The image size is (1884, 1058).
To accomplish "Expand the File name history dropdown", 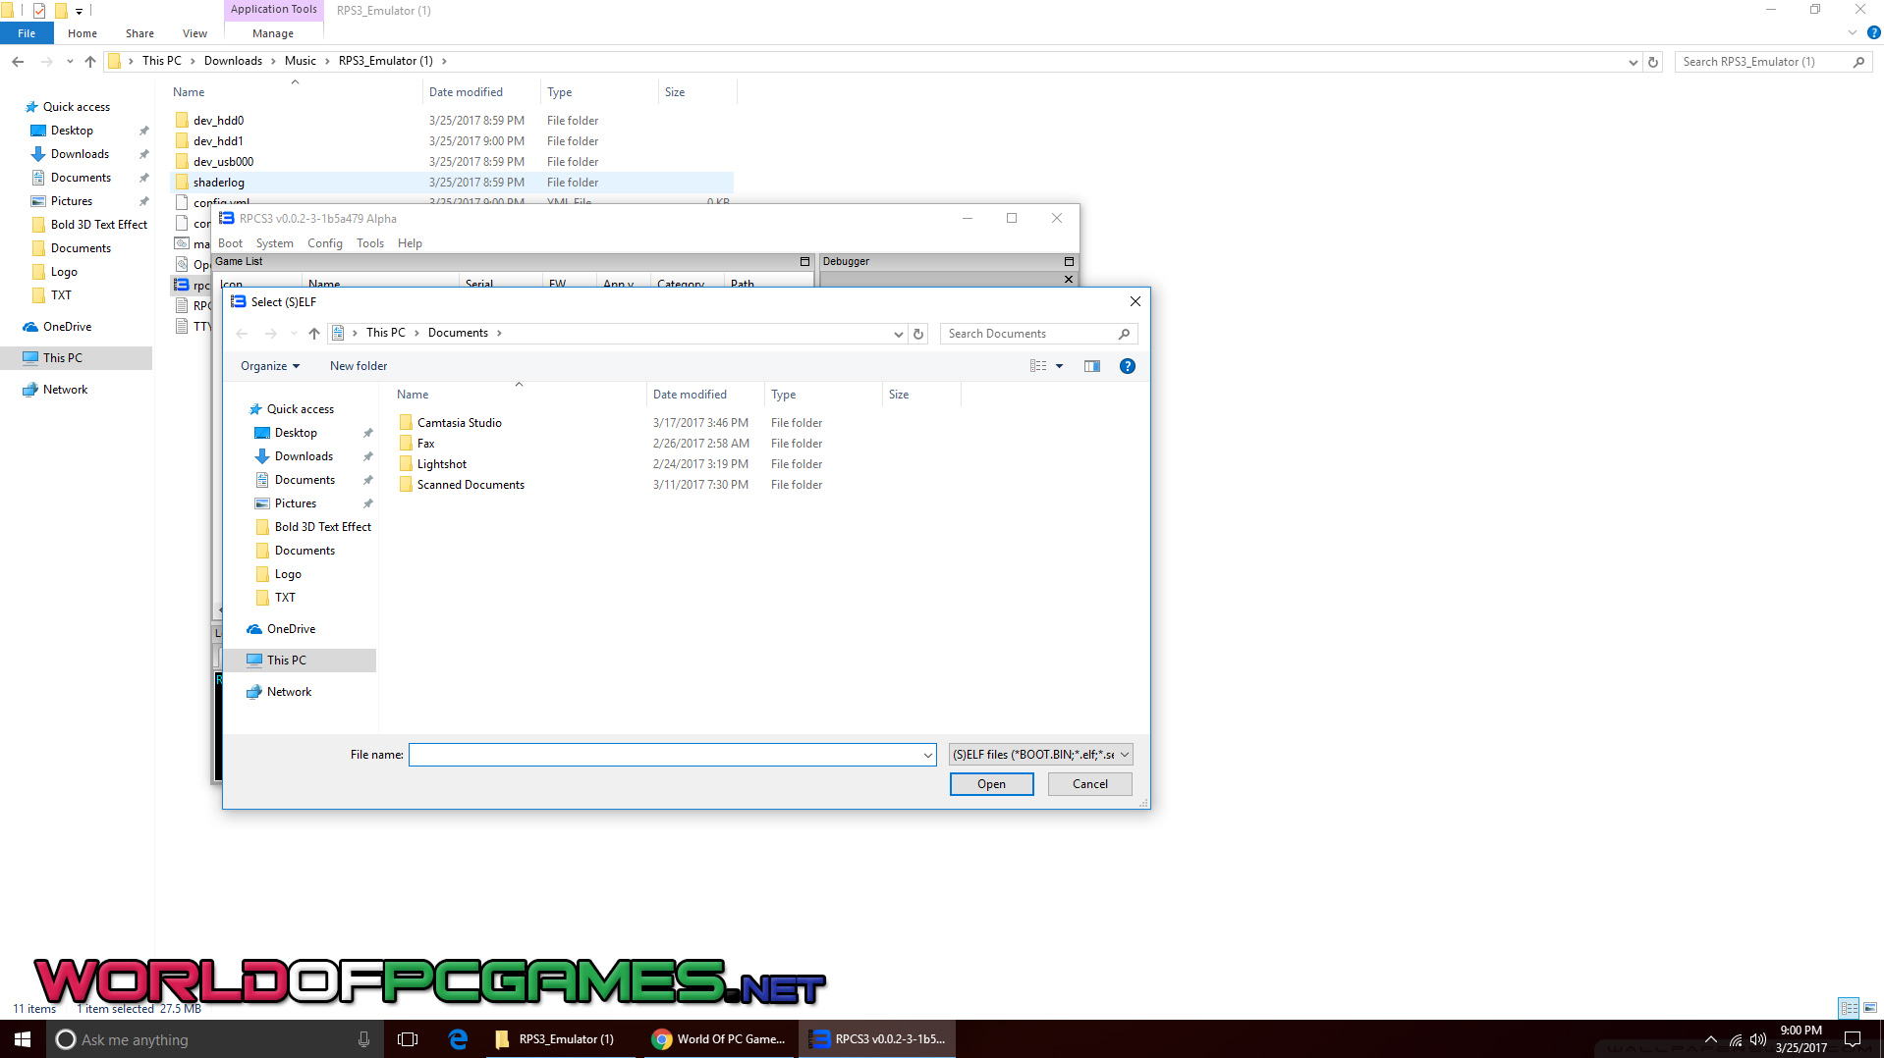I will click(927, 755).
